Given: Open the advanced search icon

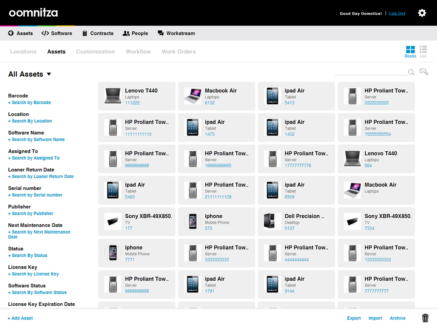Looking at the screenshot, I should point(424,72).
